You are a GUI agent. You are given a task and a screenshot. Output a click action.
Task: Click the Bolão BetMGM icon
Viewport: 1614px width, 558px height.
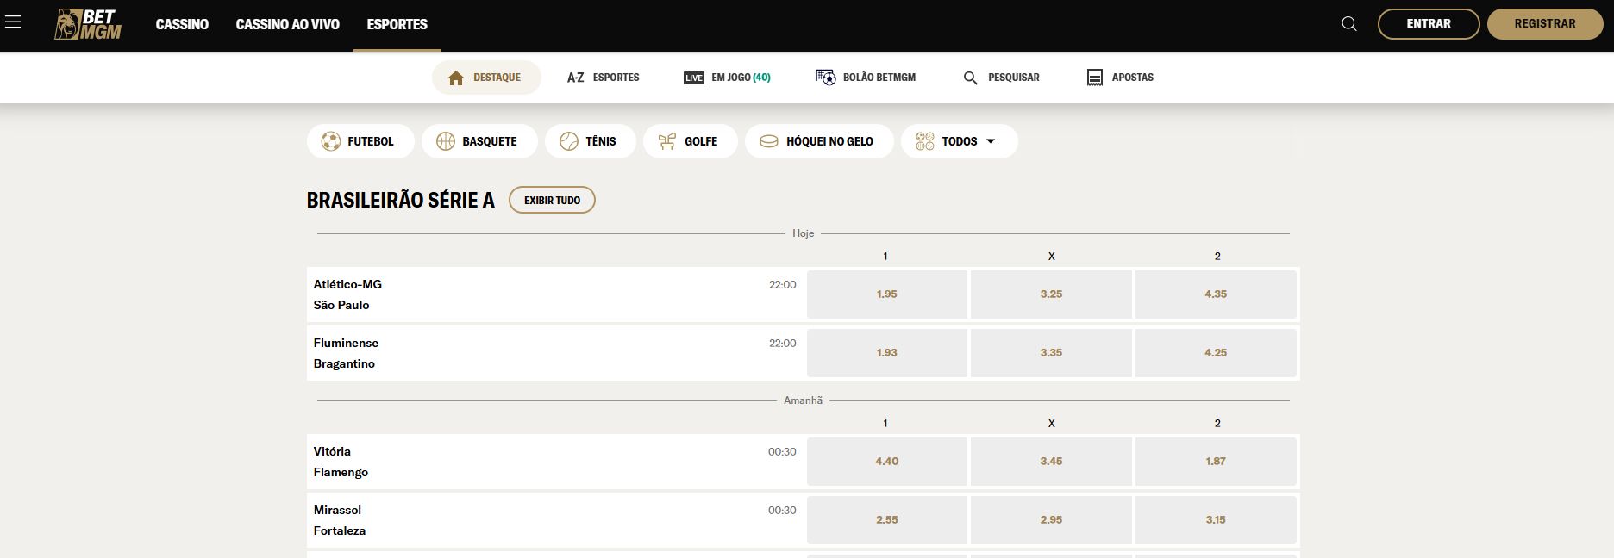(826, 77)
